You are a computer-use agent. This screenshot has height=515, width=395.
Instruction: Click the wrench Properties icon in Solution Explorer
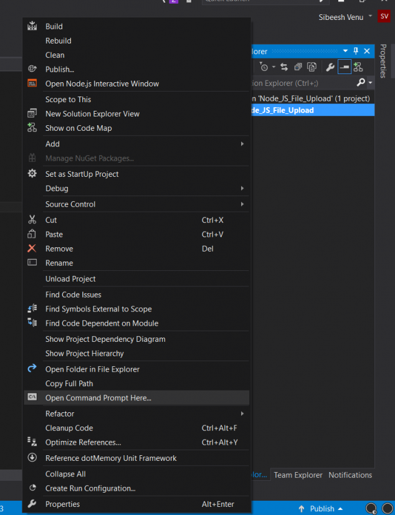tap(330, 67)
